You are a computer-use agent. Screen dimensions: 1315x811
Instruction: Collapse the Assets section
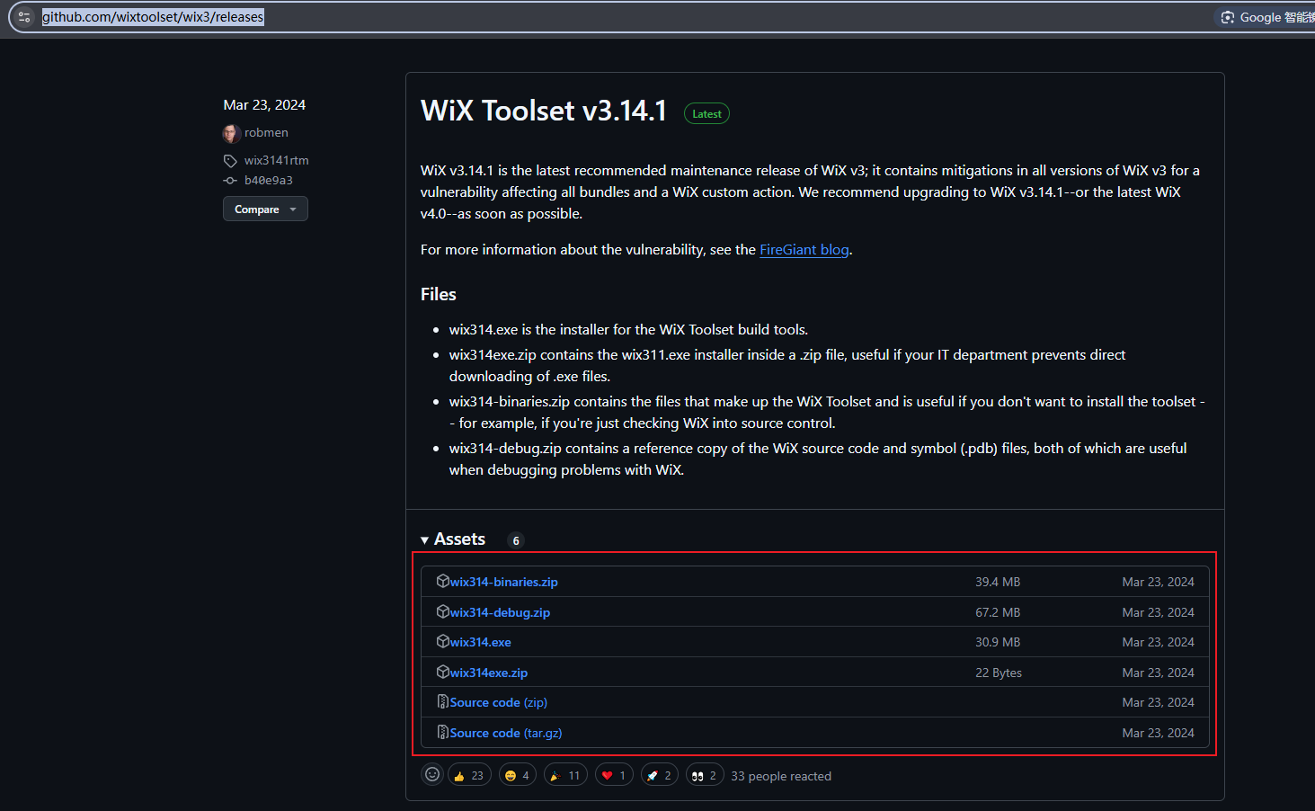pos(453,539)
